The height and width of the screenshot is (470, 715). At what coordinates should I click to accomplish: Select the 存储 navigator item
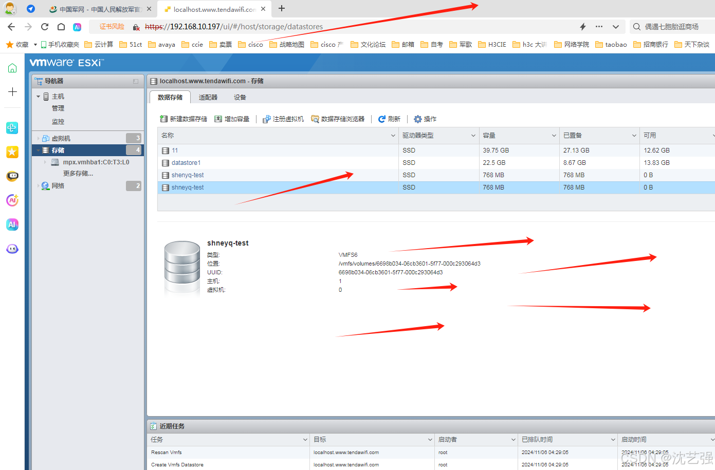click(87, 150)
